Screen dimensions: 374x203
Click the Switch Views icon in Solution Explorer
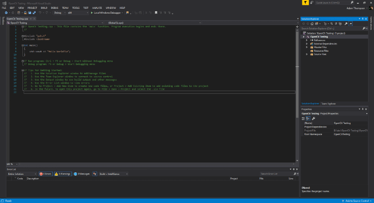coord(317,24)
